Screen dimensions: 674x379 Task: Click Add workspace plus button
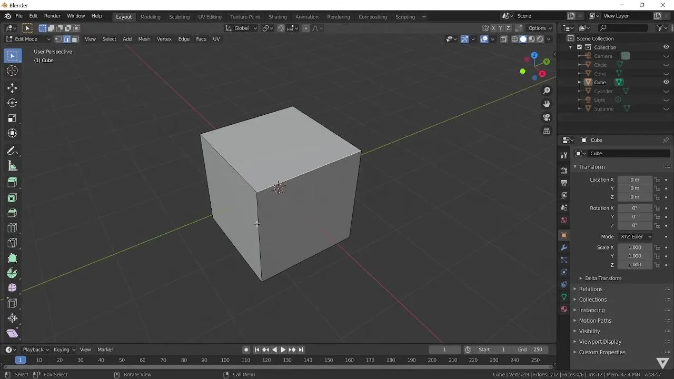[424, 17]
